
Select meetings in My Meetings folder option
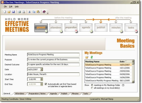pos(92,85)
